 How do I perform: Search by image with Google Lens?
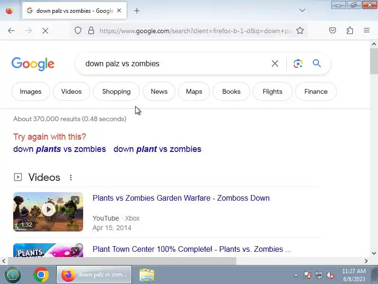coord(298,63)
